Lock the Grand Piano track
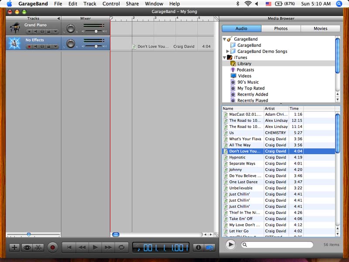Image resolution: width=349 pixels, height=262 pixels. click(x=48, y=31)
